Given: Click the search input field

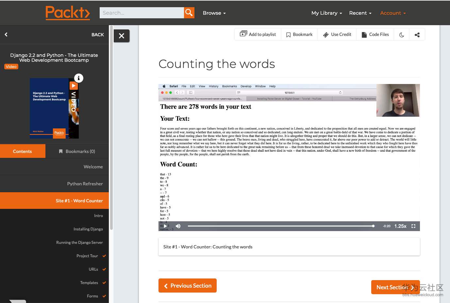Looking at the screenshot, I should click(142, 13).
